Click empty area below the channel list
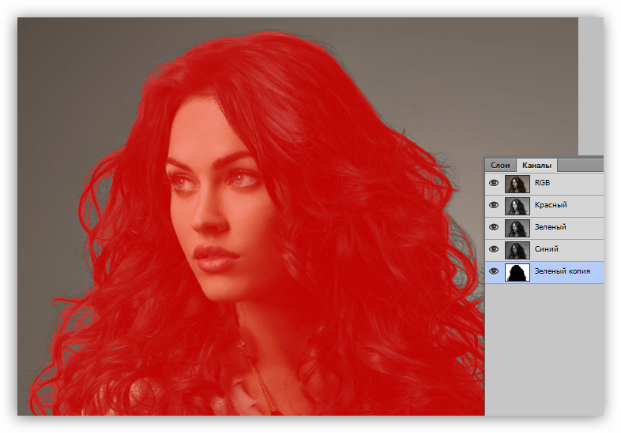Image resolution: width=621 pixels, height=433 pixels. pos(544,347)
